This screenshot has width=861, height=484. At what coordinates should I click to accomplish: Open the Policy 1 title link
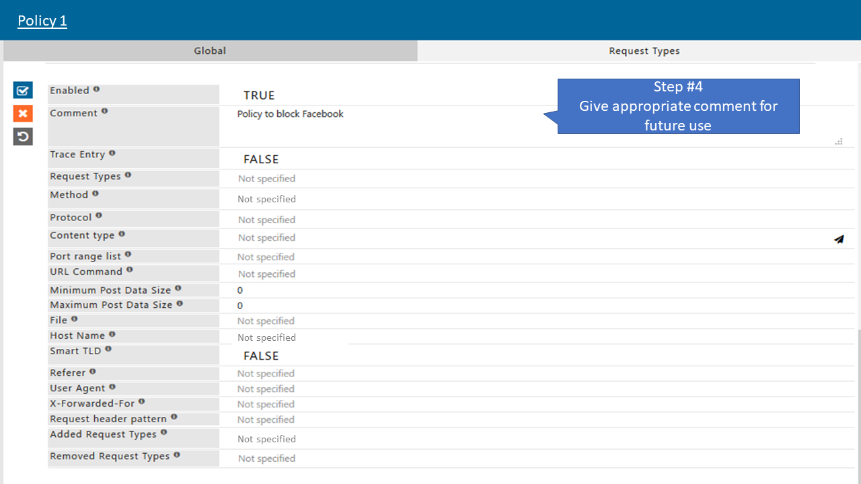42,21
